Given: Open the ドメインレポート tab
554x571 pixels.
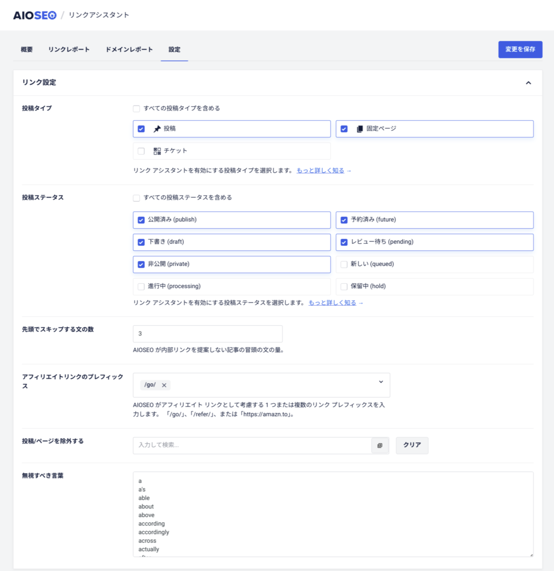Looking at the screenshot, I should click(129, 50).
